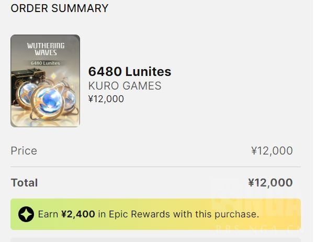Viewport: 315px width, 242px height.
Task: Click the Wuthering Waves logo on the product art
Action: pyautogui.click(x=46, y=50)
